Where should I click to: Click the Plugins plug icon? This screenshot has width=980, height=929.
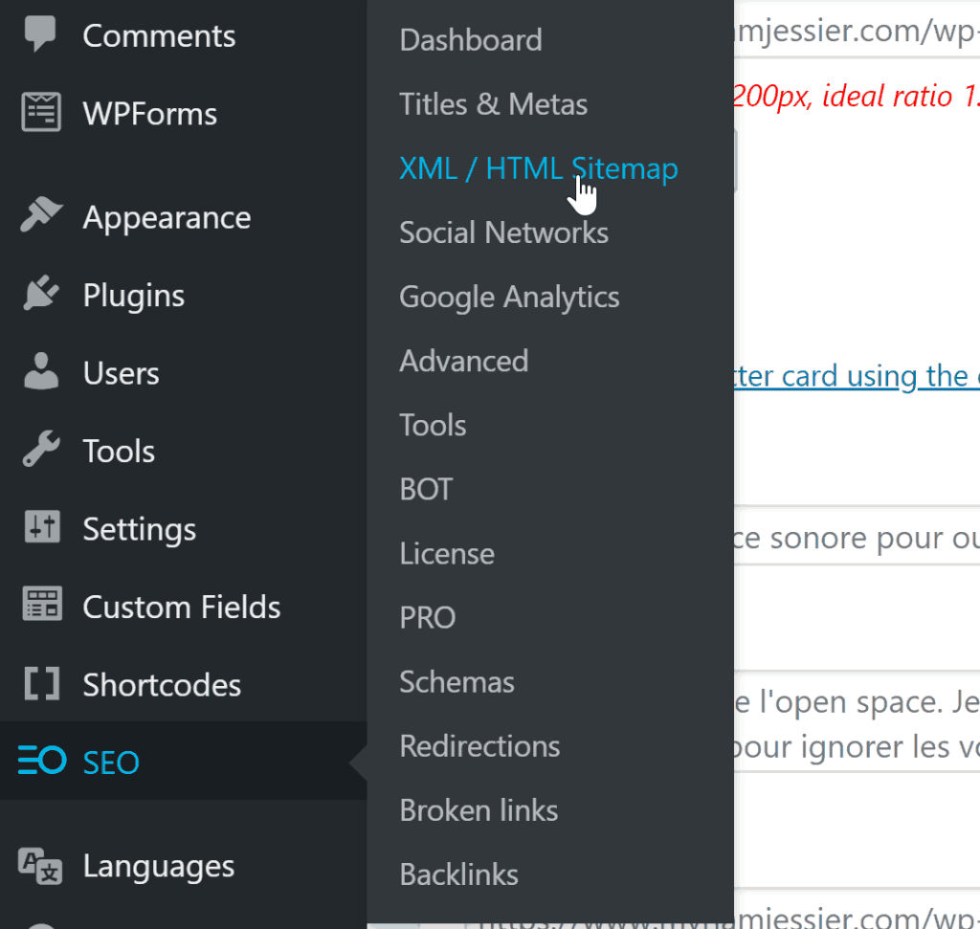pos(41,293)
